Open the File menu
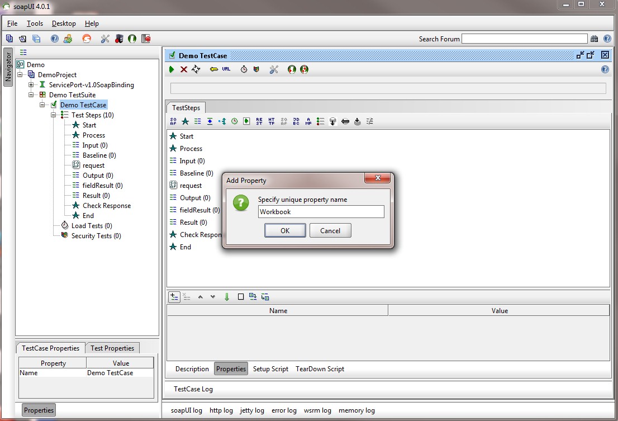The height and width of the screenshot is (421, 618). 12,23
